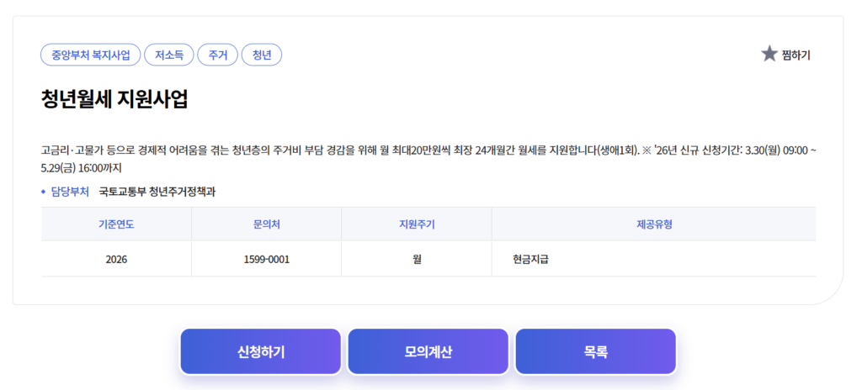The width and height of the screenshot is (862, 390).
Task: Open the 모의계산 simulation calculator
Action: 428,351
